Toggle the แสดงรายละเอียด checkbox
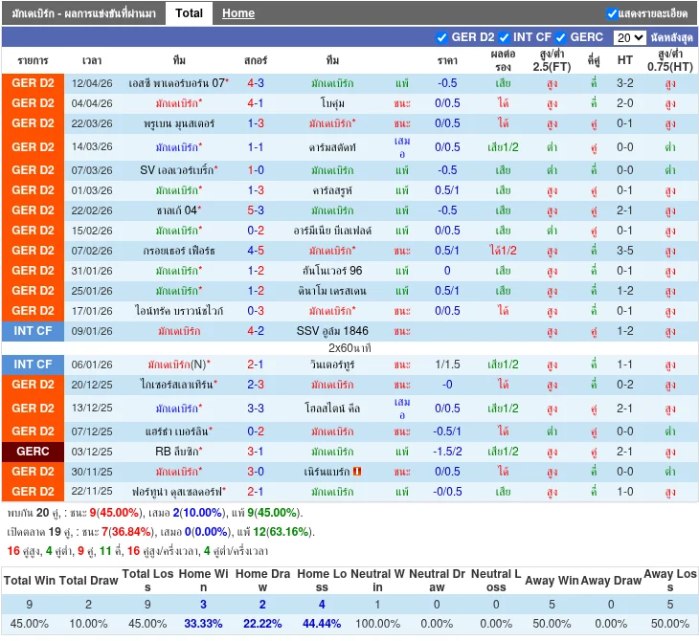Screen dimensions: 699x641 [612, 13]
